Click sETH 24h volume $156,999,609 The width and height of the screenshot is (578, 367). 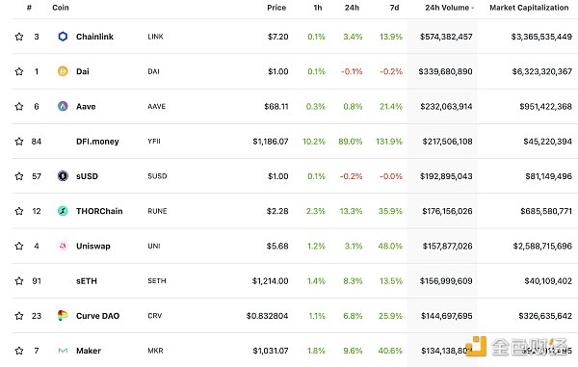[x=446, y=281]
